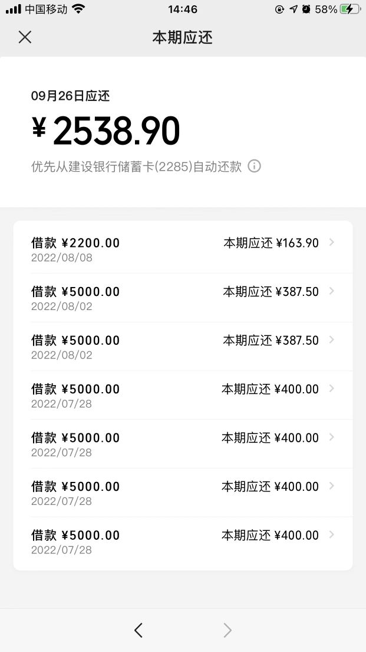Screen dimensions: 366x652
Task: Open chevron for last ¥400.00 repayment
Action: pos(332,534)
